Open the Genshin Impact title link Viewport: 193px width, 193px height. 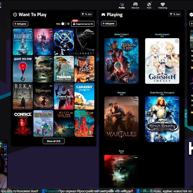coord(162,34)
